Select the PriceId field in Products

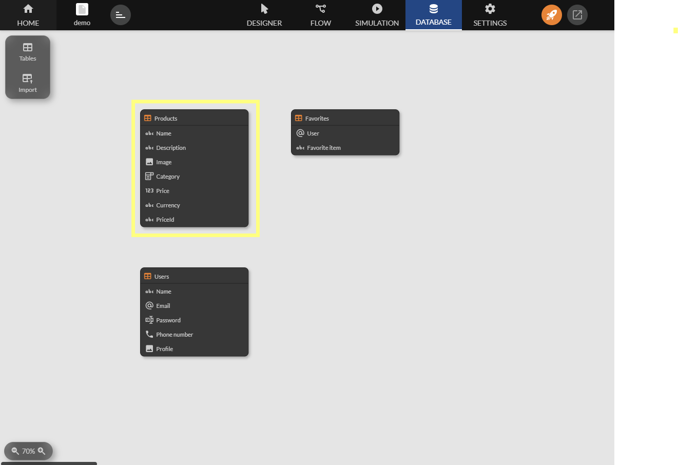tap(195, 220)
